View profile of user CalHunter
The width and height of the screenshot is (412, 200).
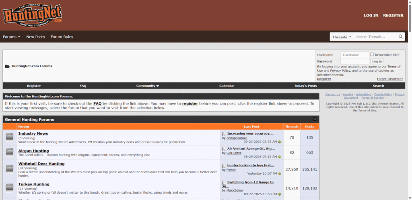coord(234,153)
